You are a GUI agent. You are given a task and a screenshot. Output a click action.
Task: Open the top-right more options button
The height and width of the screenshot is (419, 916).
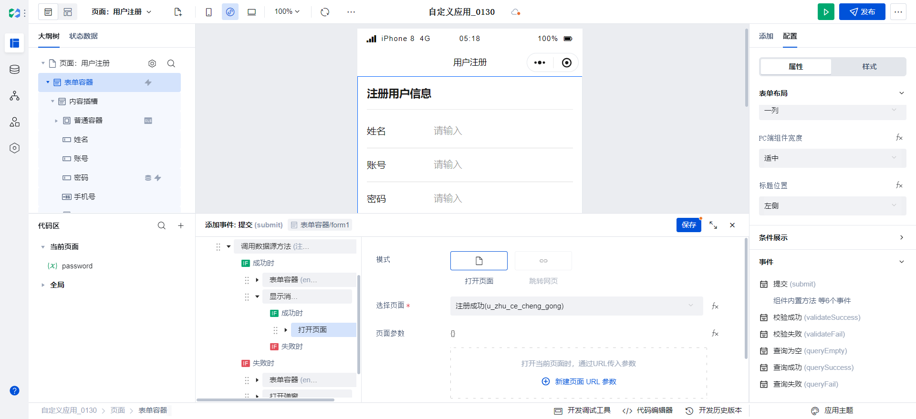898,12
